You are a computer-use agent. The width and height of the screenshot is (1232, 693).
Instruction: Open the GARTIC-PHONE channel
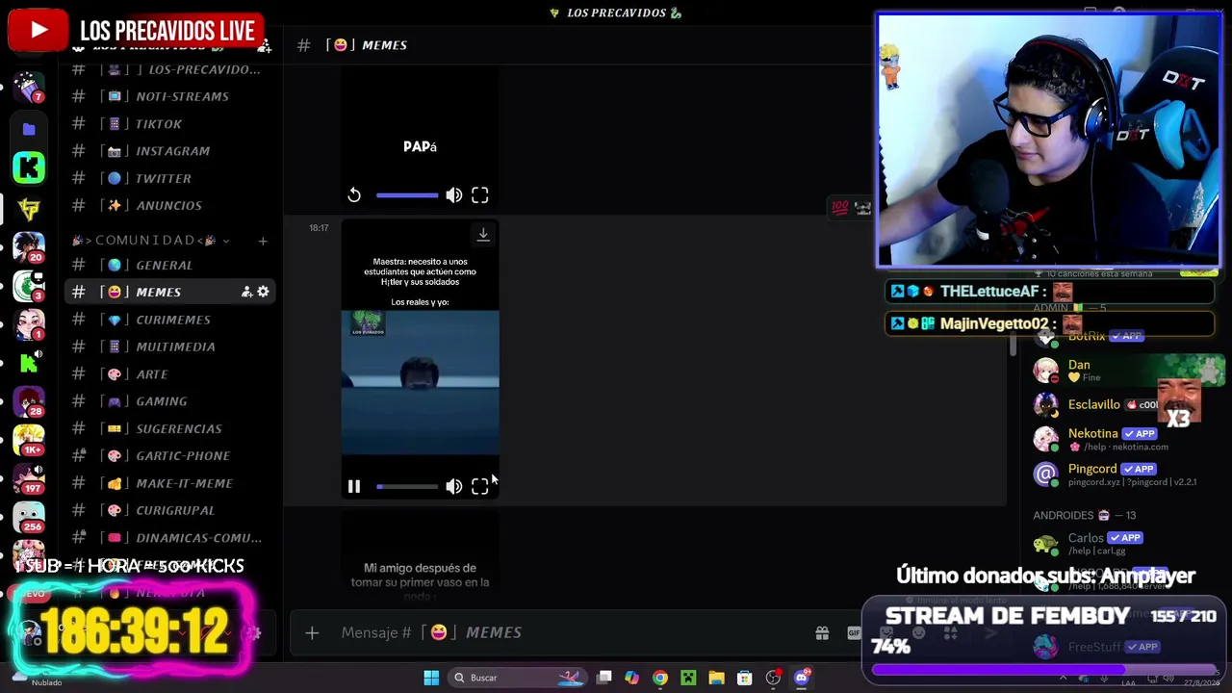pyautogui.click(x=171, y=455)
